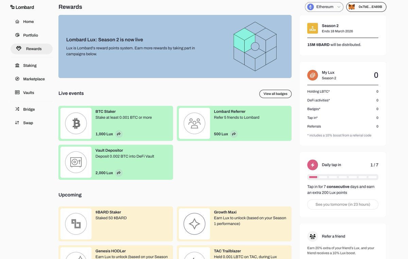Click View all badges button
408x259 pixels.
tap(275, 94)
